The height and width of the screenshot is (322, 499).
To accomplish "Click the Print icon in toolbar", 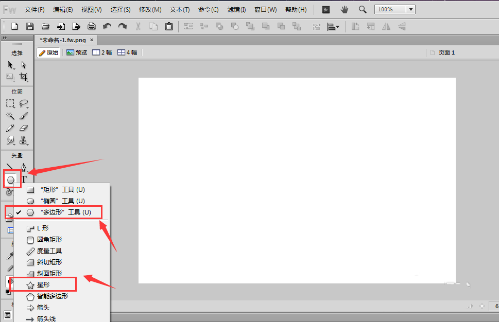I will pos(92,26).
